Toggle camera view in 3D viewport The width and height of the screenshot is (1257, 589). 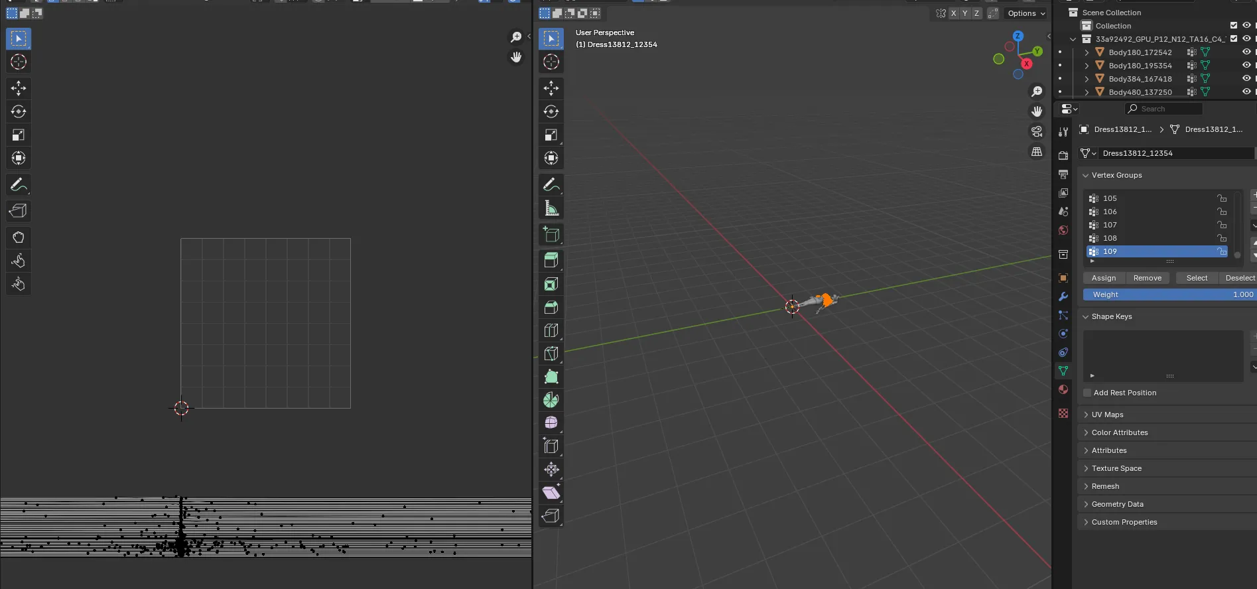pos(1037,131)
